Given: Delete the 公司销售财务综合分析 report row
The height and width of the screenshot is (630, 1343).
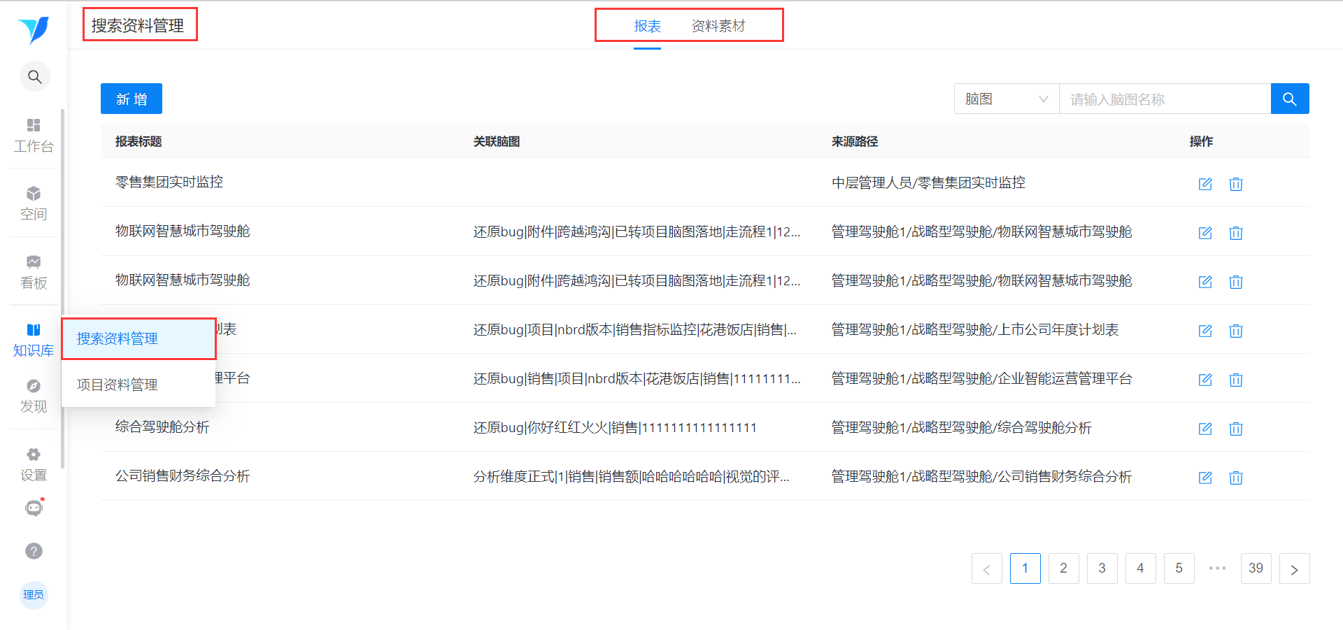Looking at the screenshot, I should [x=1236, y=478].
